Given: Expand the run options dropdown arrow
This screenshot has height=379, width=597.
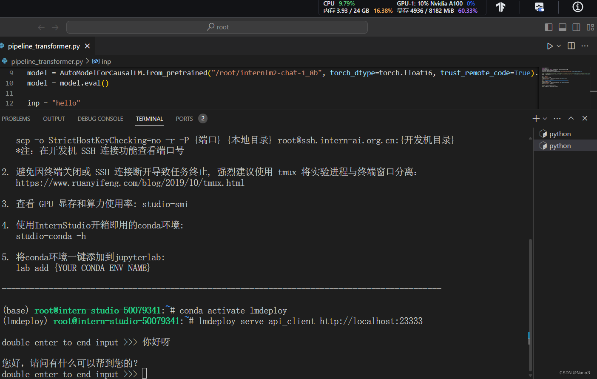Looking at the screenshot, I should 559,46.
